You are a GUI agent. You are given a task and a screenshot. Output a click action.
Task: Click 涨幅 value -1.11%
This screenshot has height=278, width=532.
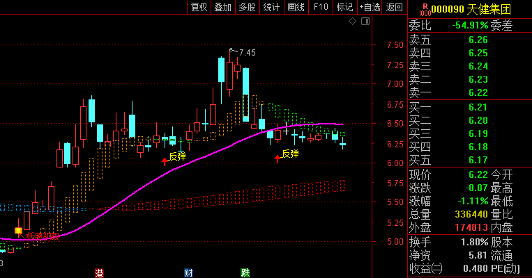point(473,202)
